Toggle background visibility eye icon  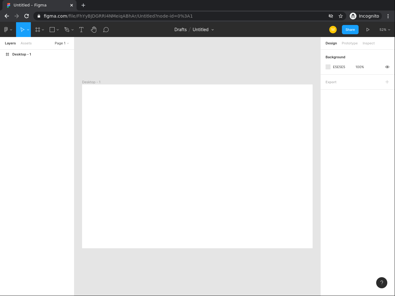(387, 67)
